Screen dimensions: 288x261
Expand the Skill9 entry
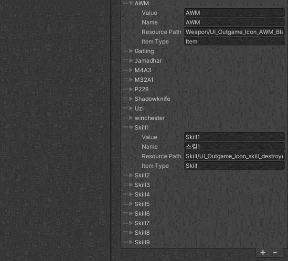click(131, 242)
